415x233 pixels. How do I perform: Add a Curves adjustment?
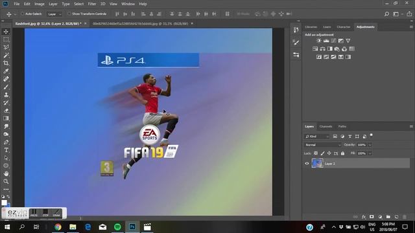click(333, 41)
